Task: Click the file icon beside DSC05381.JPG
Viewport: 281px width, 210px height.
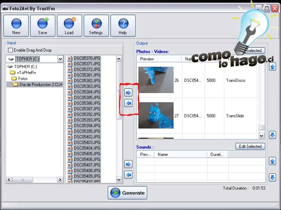Action: pyautogui.click(x=70, y=75)
